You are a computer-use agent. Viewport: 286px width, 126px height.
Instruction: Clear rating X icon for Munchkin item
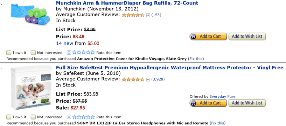[69, 53]
